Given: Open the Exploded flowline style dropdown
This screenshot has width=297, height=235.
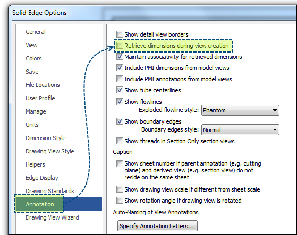Looking at the screenshot, I should click(x=240, y=110).
